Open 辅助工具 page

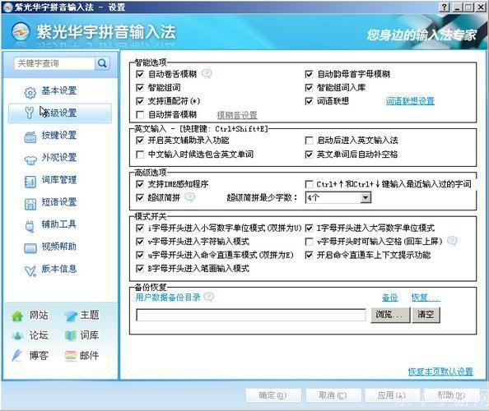59,224
